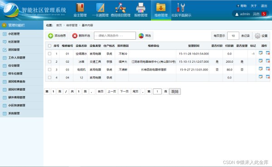Click 付款额 column header
Screen dimensions: 272x167
coord(229,46)
